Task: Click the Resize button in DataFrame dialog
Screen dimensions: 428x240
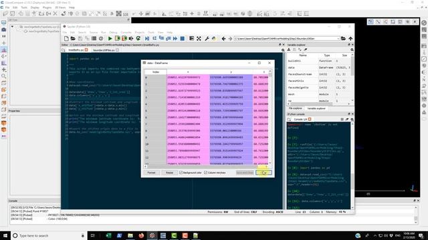Action: 169,173
